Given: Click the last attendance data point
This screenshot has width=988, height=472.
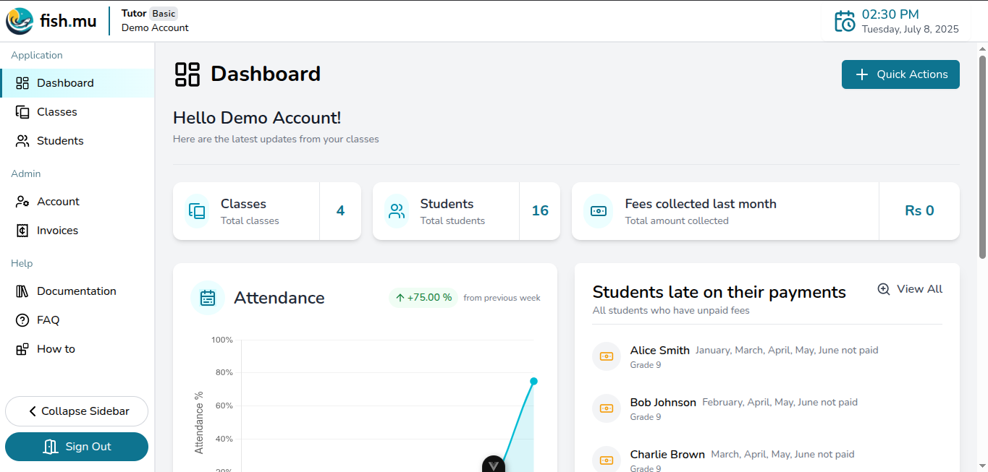Looking at the screenshot, I should [533, 381].
